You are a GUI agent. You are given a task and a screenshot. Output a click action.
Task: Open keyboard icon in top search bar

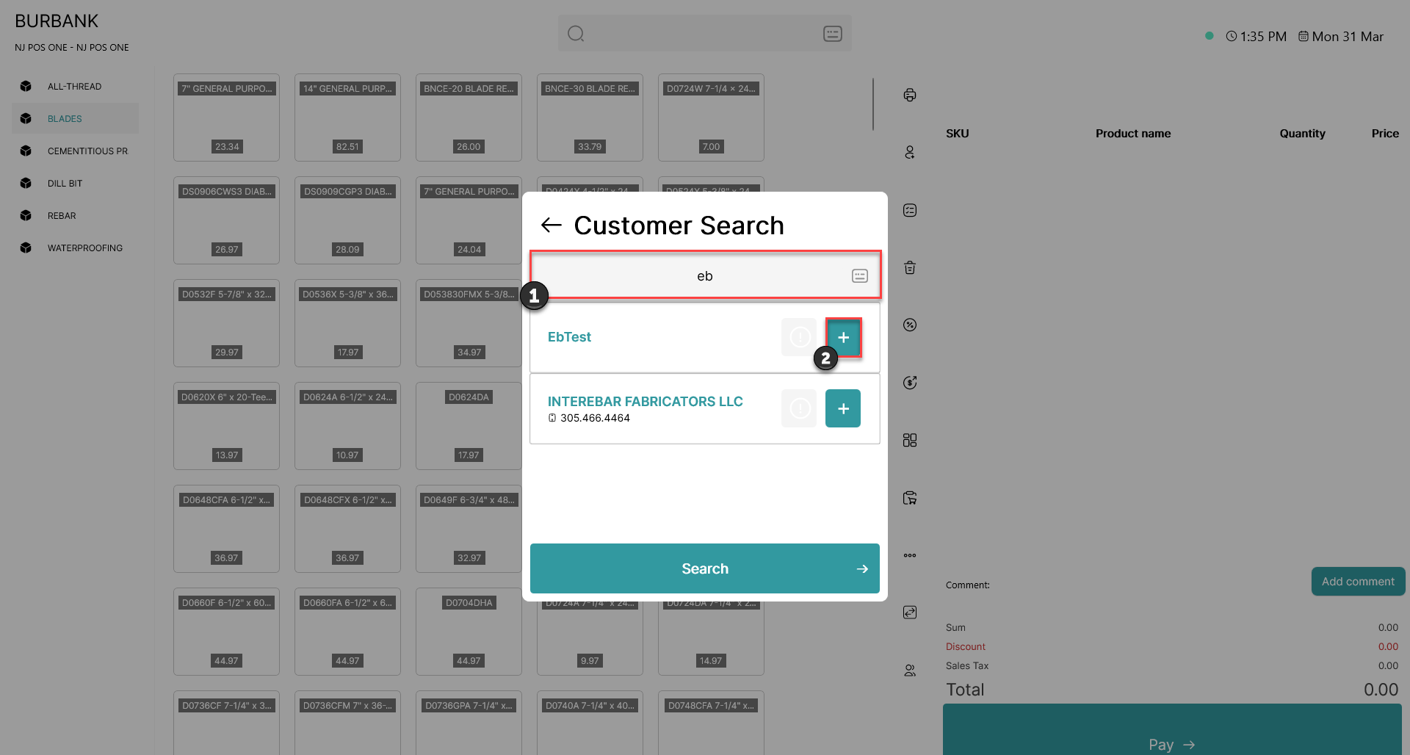click(x=832, y=34)
